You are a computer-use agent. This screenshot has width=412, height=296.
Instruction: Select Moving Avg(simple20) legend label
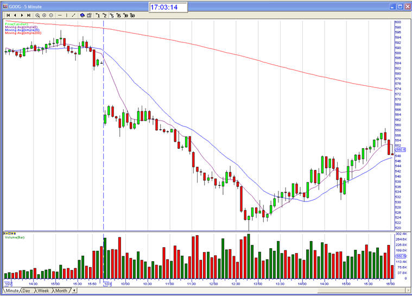point(22,30)
